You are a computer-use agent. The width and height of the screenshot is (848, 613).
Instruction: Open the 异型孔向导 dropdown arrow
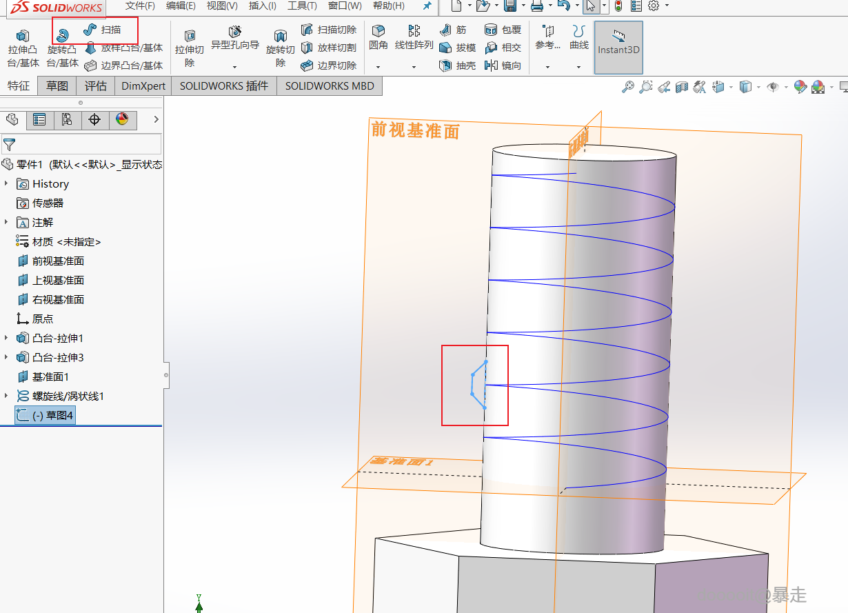[234, 67]
